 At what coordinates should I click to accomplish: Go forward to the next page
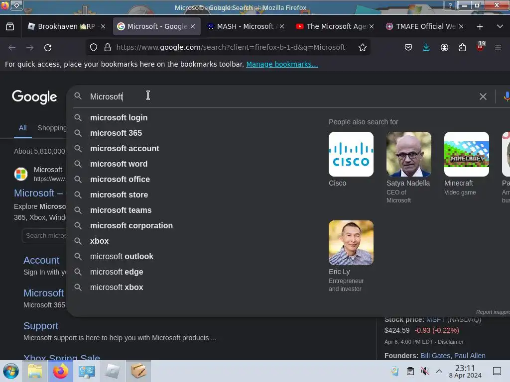30,48
